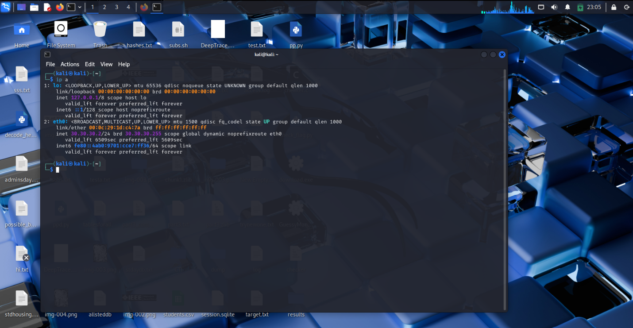
Task: Open the terminal Edit menu
Action: click(x=90, y=64)
